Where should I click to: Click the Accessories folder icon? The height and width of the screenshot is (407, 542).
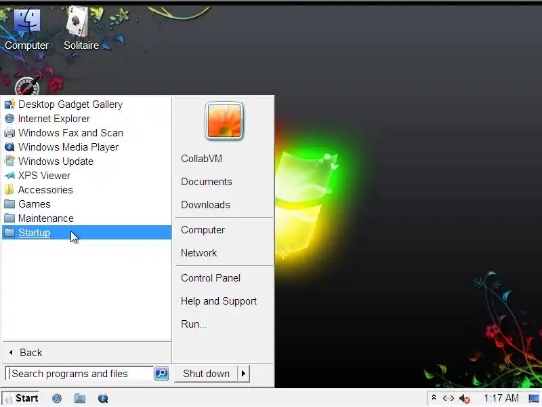pos(9,190)
